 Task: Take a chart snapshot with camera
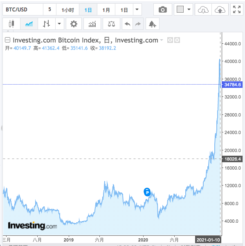pyautogui.click(x=163, y=9)
